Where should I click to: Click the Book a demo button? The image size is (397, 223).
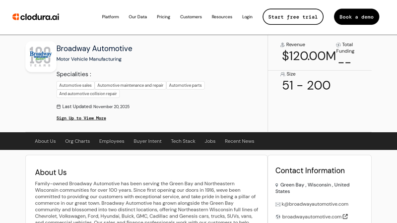click(356, 17)
